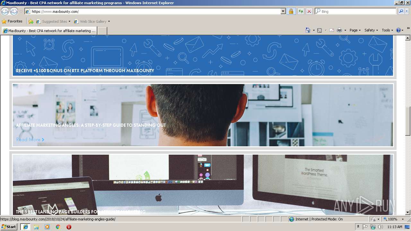This screenshot has height=231, width=411.
Task: Open Affiliate Marketing Angles article title
Action: [x=91, y=125]
